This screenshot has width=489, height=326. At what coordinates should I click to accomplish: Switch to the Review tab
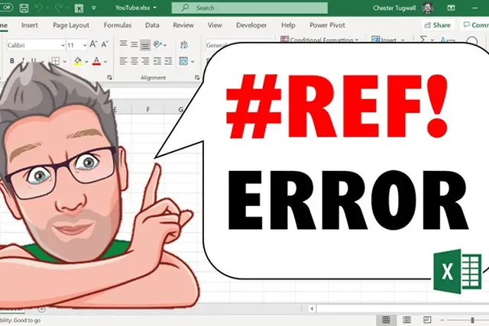pyautogui.click(x=183, y=25)
